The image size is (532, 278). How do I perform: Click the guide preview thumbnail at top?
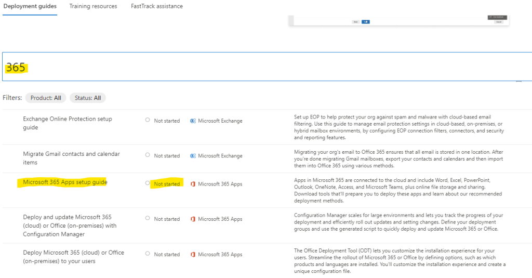point(399,20)
